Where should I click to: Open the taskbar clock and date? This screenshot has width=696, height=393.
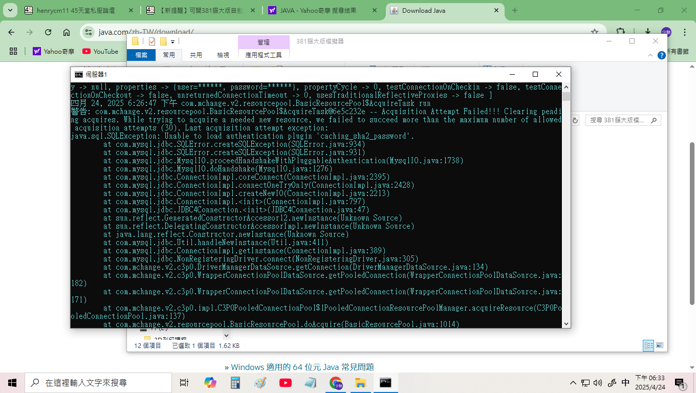[x=650, y=383]
